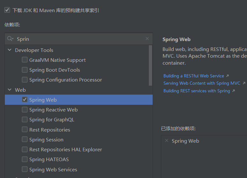Remove Spring Web from added dependencies
This screenshot has width=247, height=178.
[x=167, y=140]
